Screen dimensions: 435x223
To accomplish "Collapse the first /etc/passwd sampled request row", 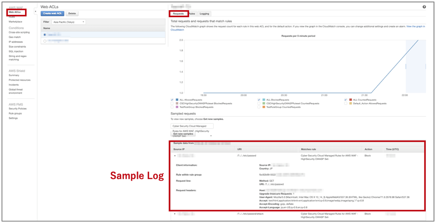I will (x=175, y=156).
